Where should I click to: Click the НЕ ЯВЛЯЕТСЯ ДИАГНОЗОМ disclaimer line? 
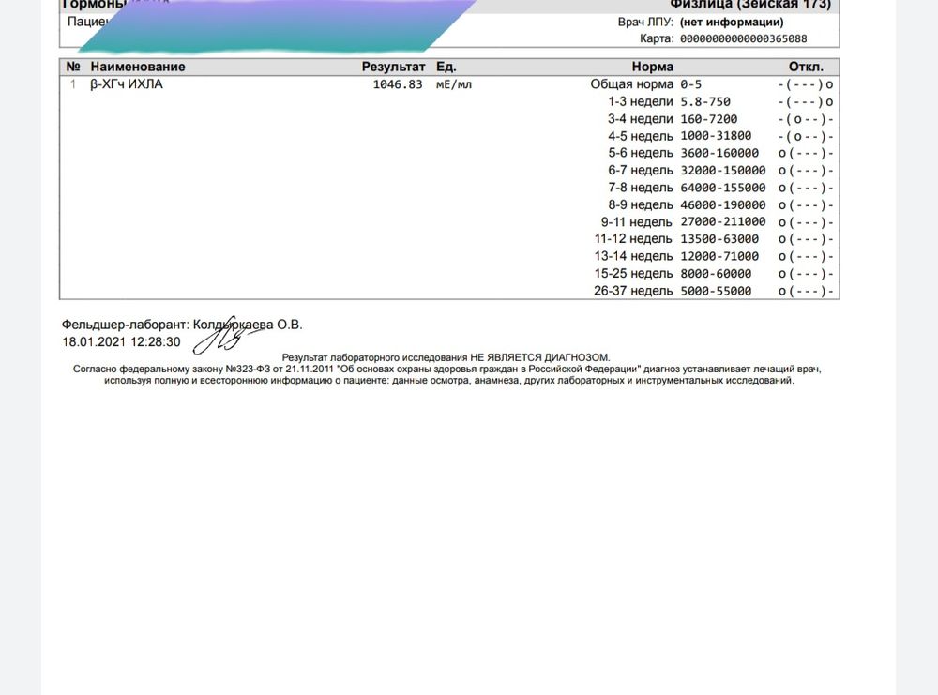click(446, 357)
